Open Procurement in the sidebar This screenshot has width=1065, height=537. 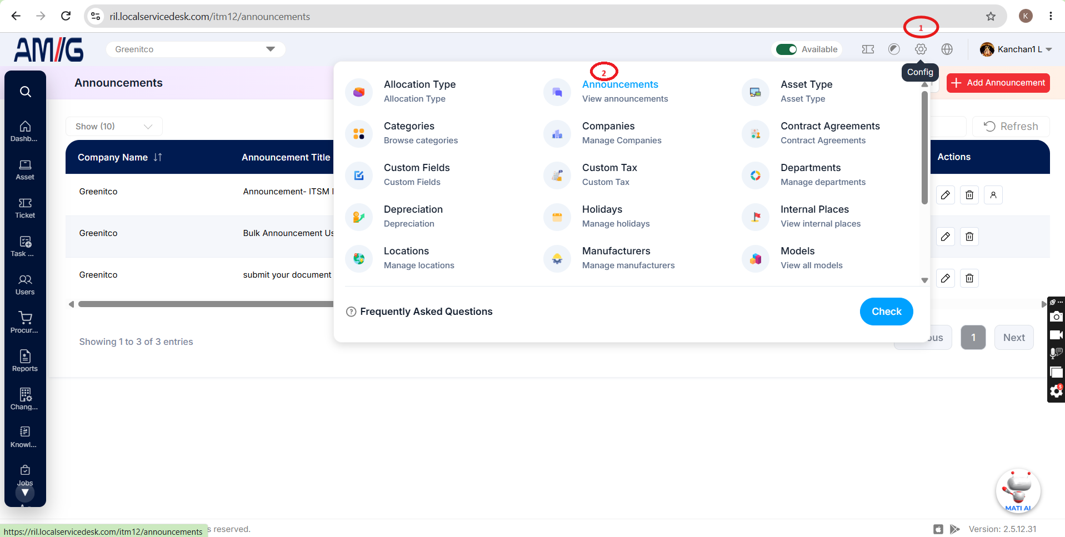coord(25,323)
